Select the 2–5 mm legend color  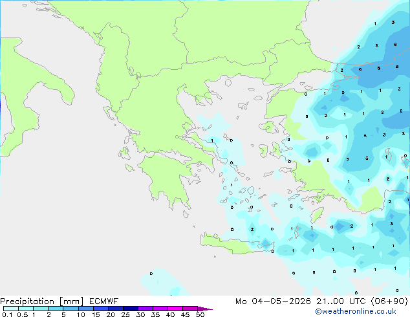pyautogui.click(x=56, y=309)
